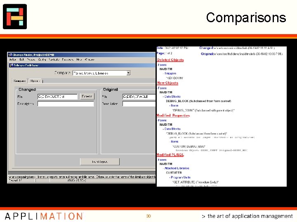Click the Modified Properties heading in report
The image size is (297, 222).
pyautogui.click(x=173, y=116)
